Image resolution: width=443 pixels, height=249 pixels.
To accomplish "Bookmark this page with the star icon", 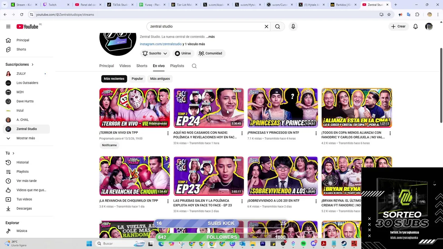I will (x=389, y=15).
